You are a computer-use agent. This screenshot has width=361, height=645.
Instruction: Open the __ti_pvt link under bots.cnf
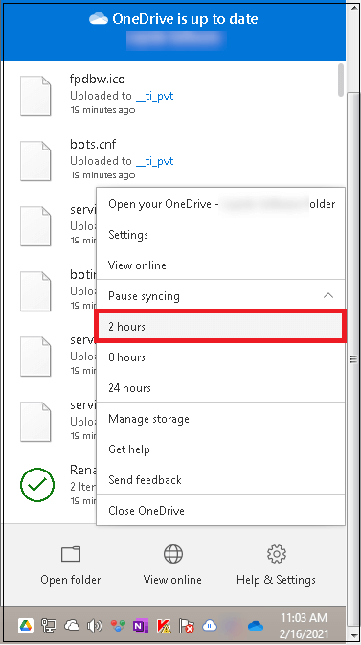pos(154,161)
